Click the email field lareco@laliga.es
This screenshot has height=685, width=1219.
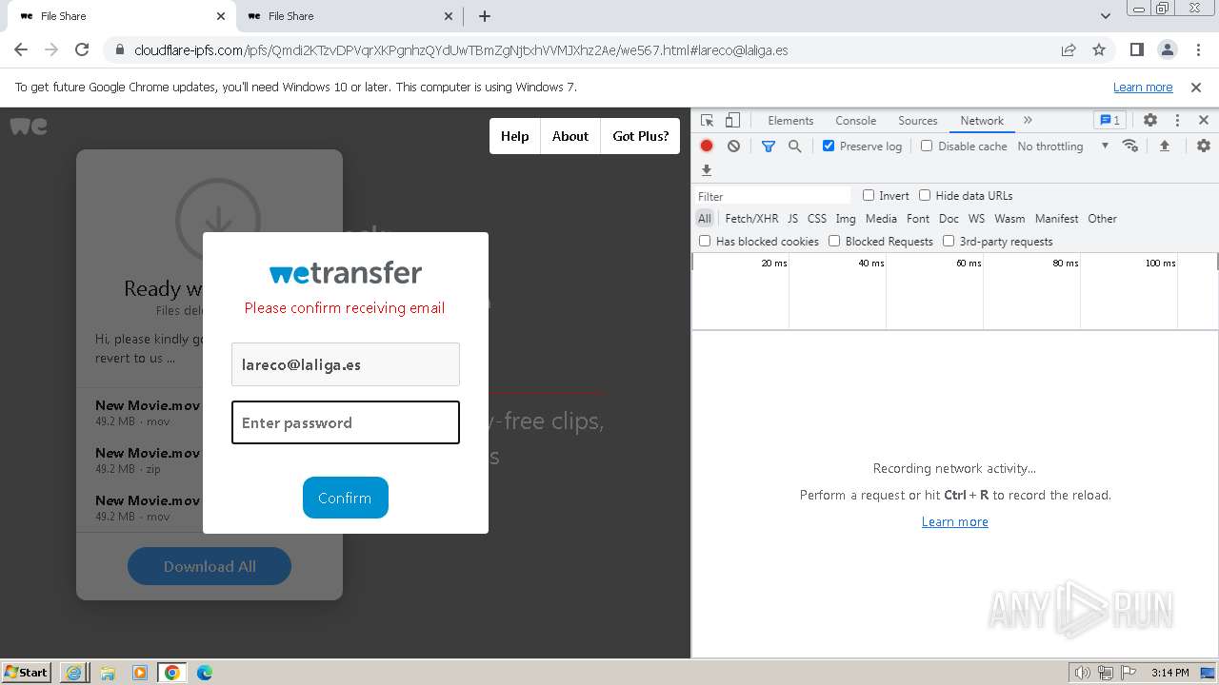pyautogui.click(x=346, y=364)
